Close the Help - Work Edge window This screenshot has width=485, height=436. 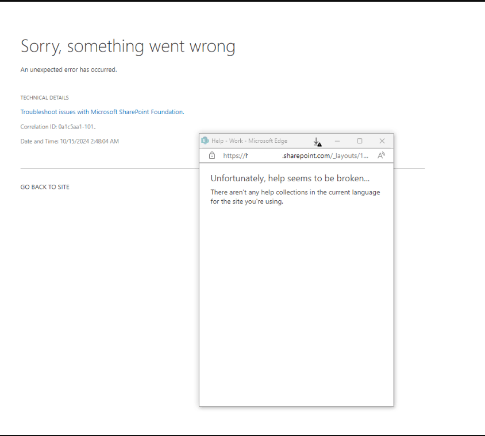[x=382, y=141]
